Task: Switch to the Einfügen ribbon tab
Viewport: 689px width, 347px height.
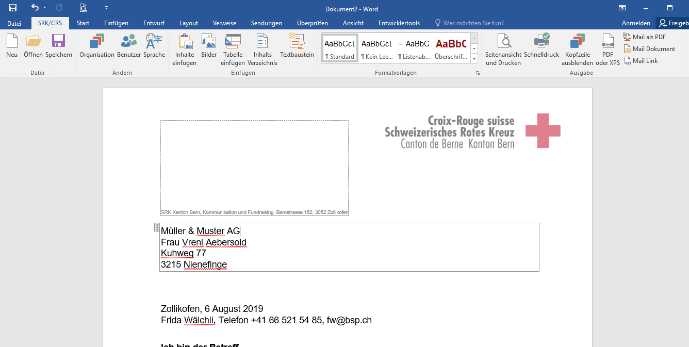Action: 116,23
